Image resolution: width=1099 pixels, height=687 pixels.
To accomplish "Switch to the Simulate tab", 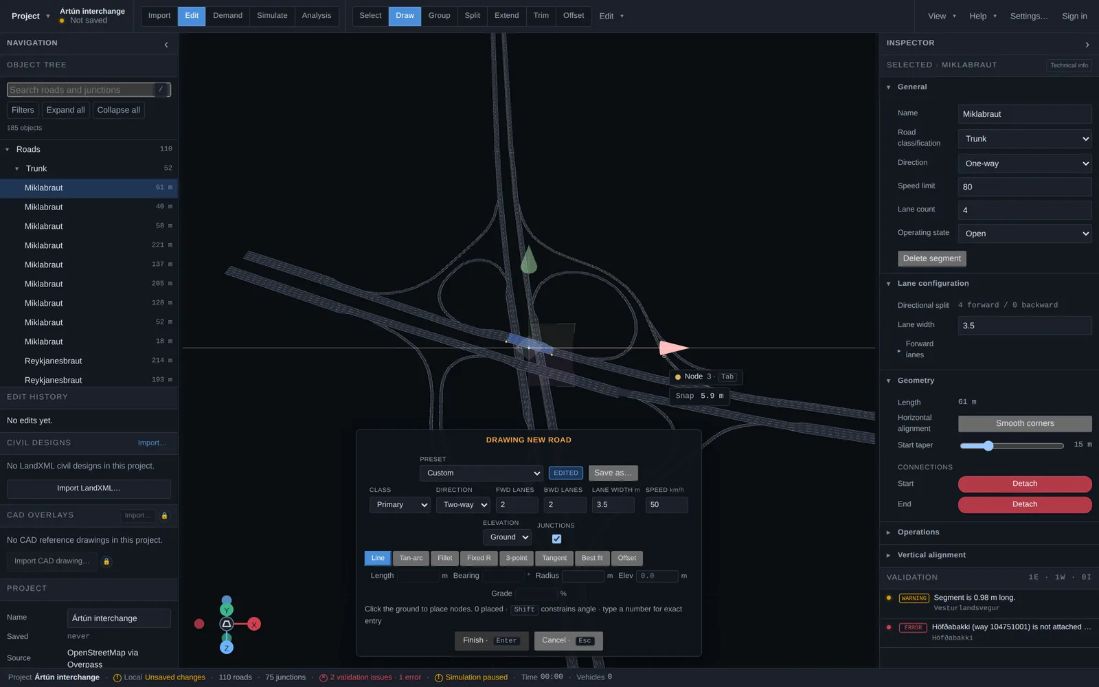I will point(272,16).
